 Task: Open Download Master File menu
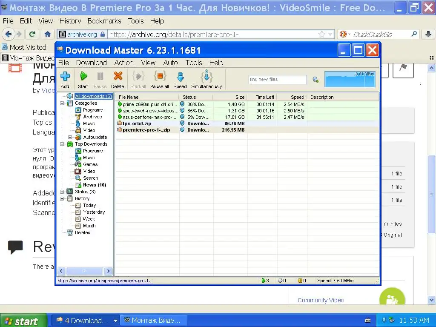(63, 63)
